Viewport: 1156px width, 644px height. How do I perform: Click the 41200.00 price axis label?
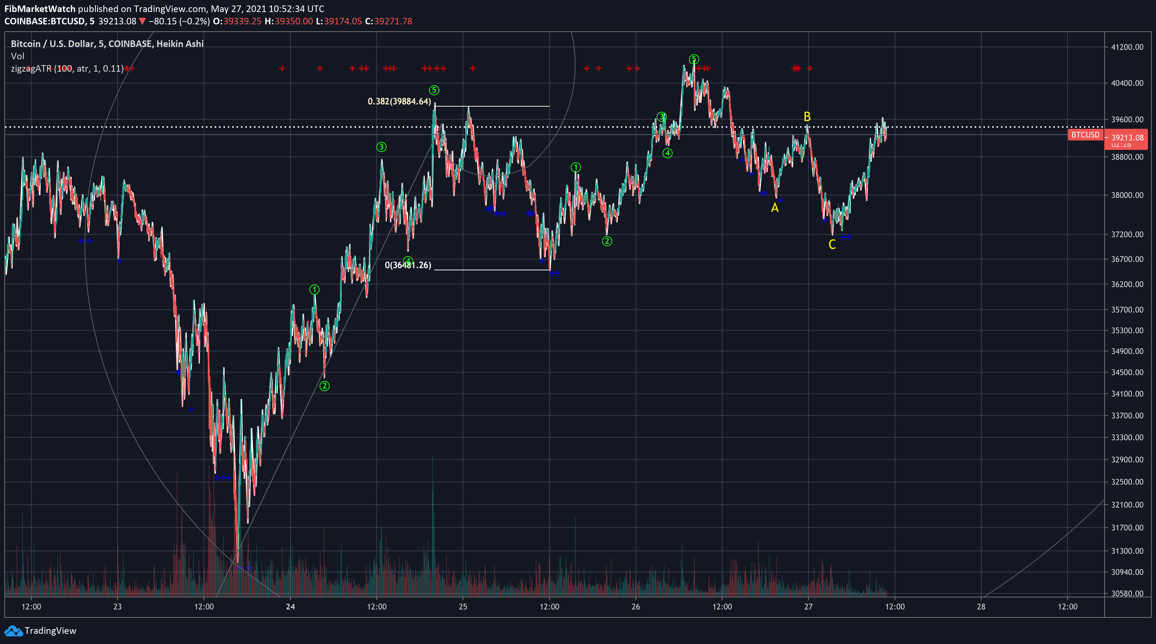(1127, 47)
